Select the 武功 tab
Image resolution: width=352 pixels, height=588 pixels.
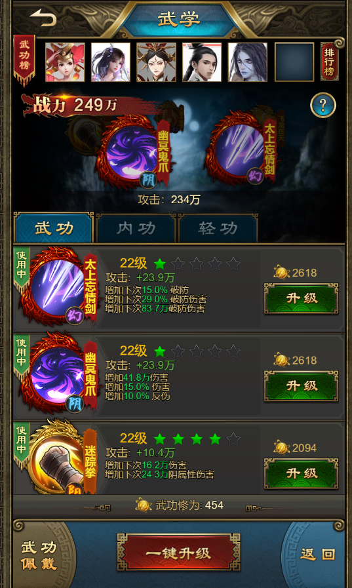(54, 228)
